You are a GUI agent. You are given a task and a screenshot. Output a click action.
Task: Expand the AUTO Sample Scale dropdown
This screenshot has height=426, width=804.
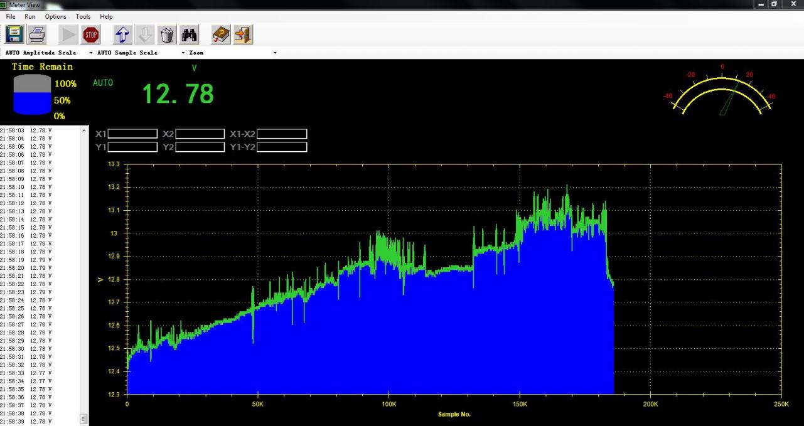pyautogui.click(x=183, y=53)
